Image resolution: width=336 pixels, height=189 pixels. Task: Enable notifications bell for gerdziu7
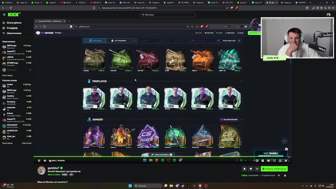coord(244,169)
